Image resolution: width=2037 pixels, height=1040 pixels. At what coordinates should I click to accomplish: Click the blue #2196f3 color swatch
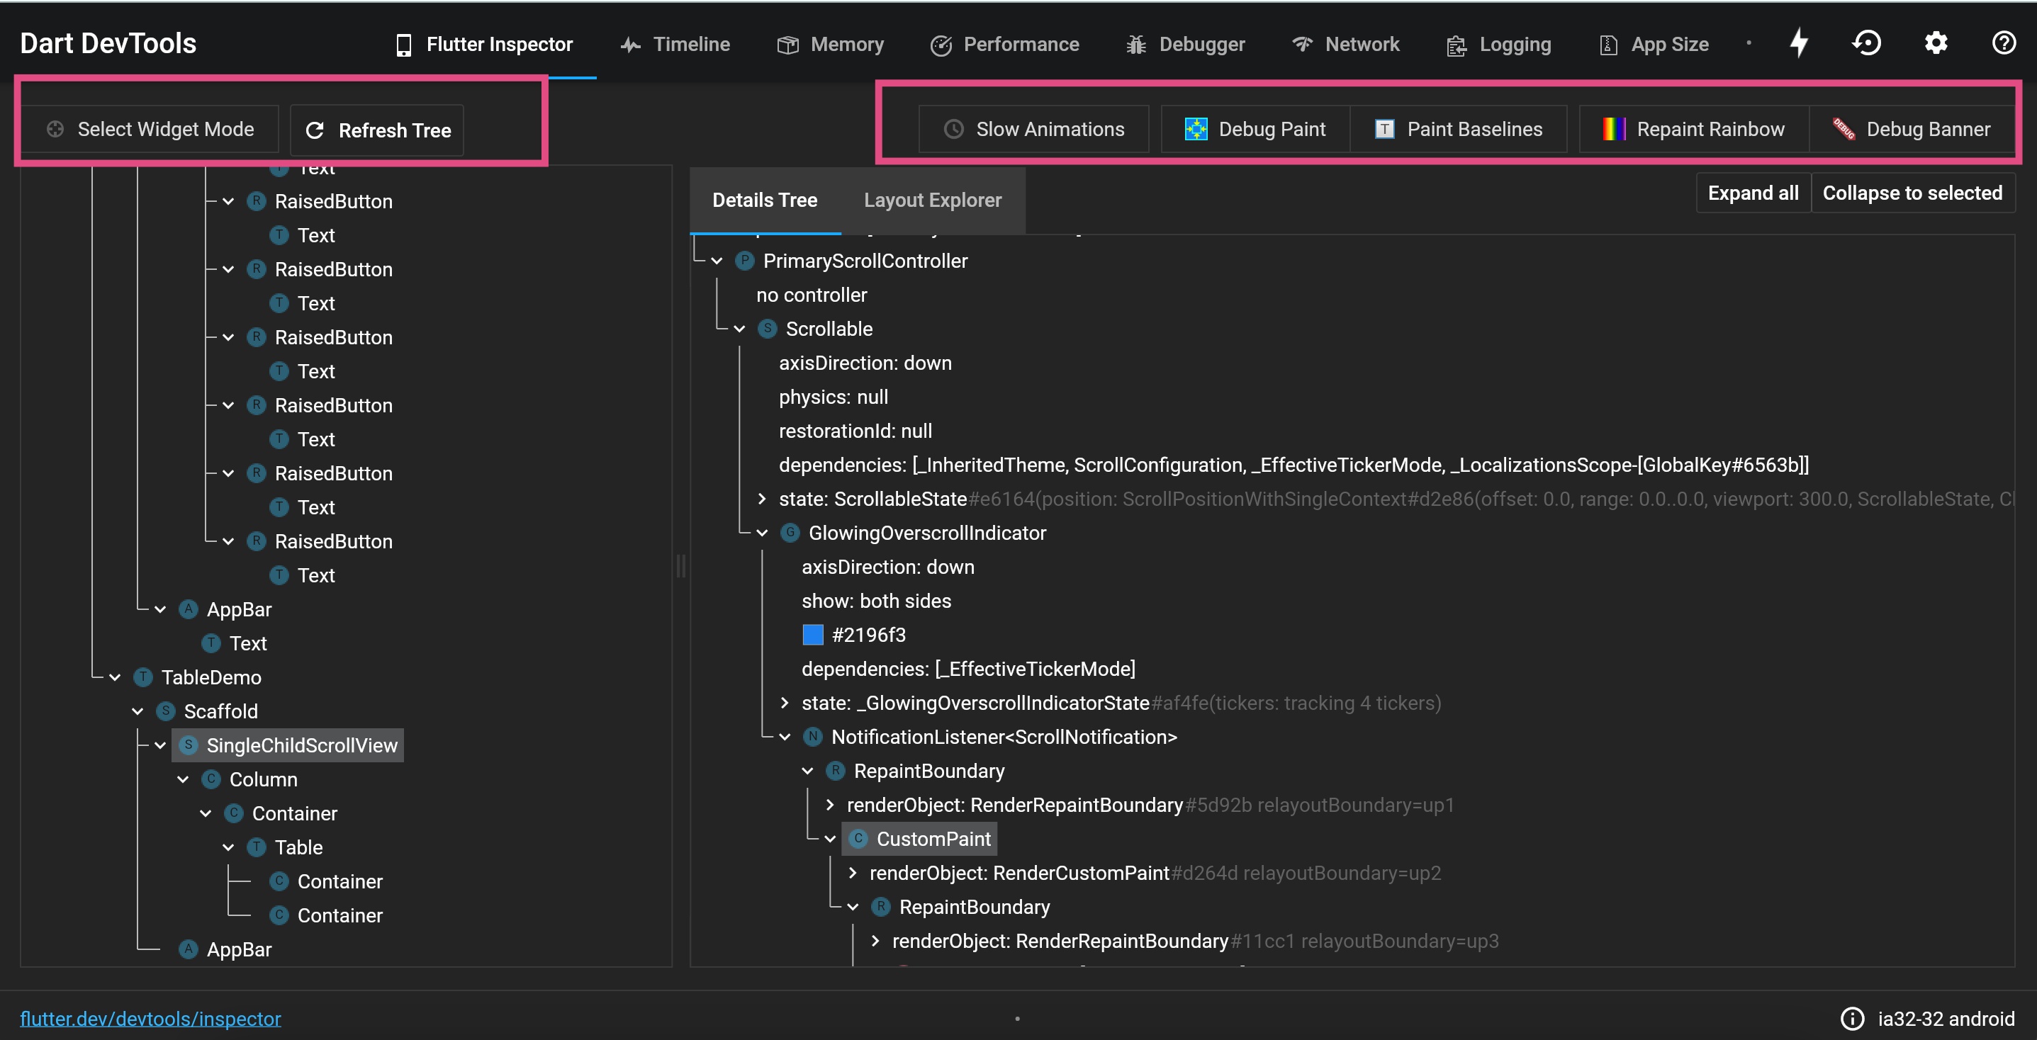[813, 635]
